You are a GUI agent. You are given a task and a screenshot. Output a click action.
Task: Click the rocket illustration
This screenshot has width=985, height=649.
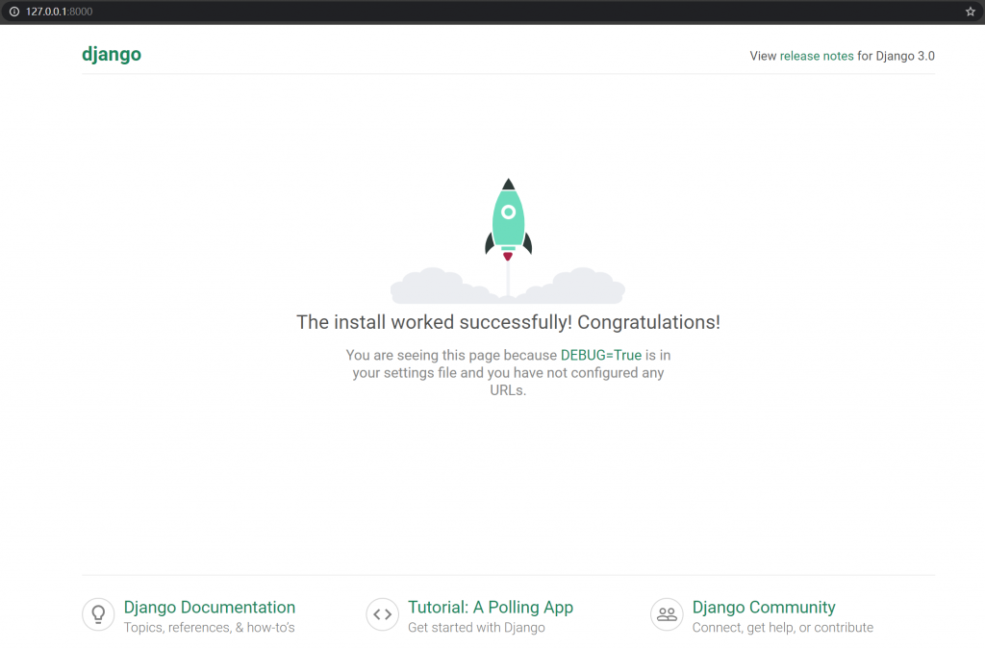click(x=508, y=241)
